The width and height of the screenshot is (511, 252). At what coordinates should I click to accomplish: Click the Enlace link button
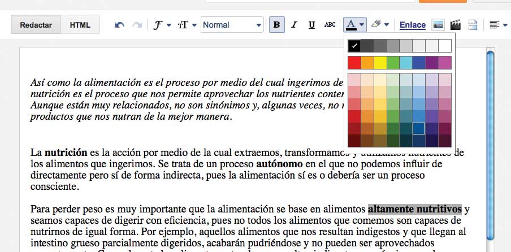pyautogui.click(x=412, y=25)
